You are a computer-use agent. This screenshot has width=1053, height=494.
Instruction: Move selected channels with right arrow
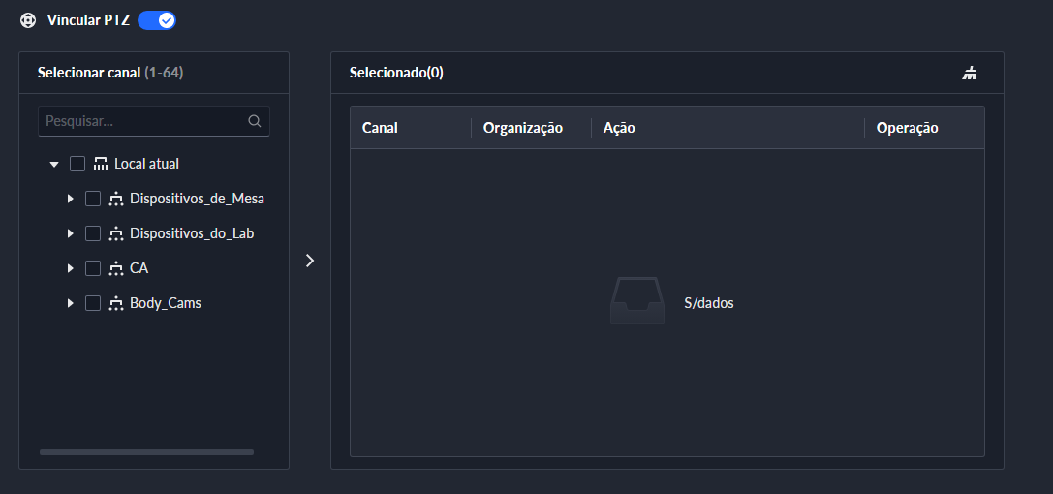coord(310,261)
